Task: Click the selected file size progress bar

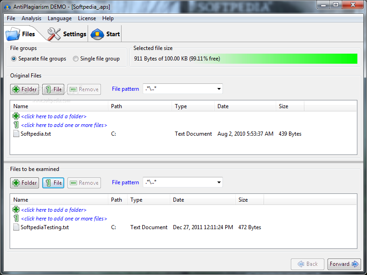Action: tap(245, 59)
